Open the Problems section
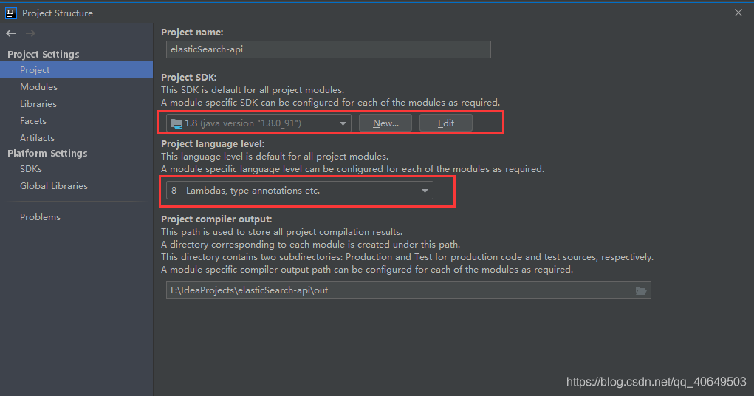 (x=40, y=217)
